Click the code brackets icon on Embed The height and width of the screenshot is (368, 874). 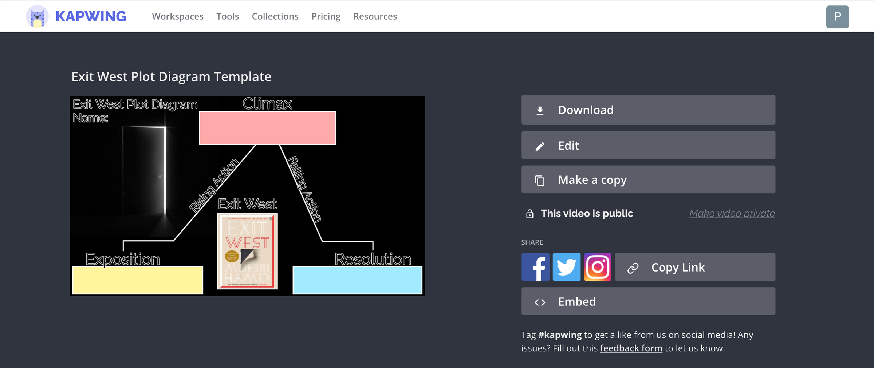(540, 301)
